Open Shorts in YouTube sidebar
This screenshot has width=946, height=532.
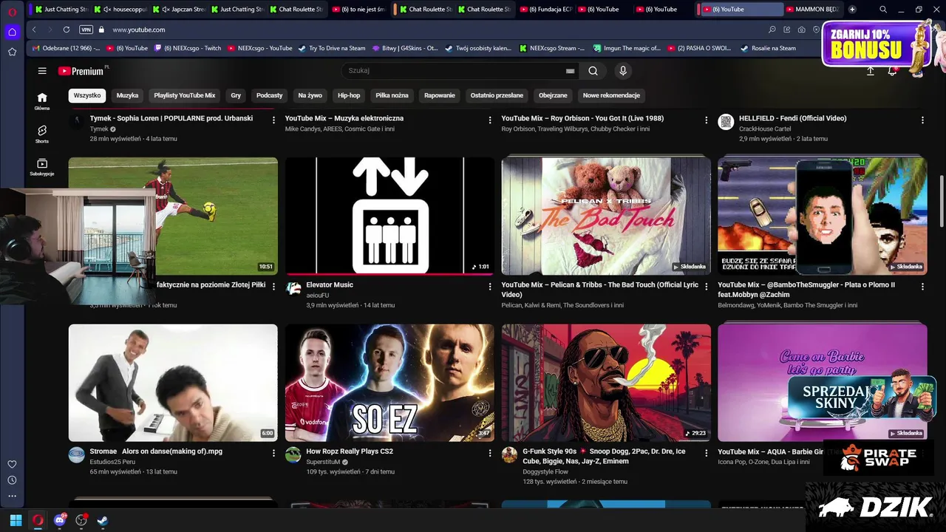click(42, 134)
